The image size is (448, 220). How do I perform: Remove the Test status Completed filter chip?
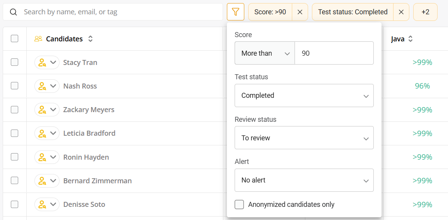coord(401,12)
